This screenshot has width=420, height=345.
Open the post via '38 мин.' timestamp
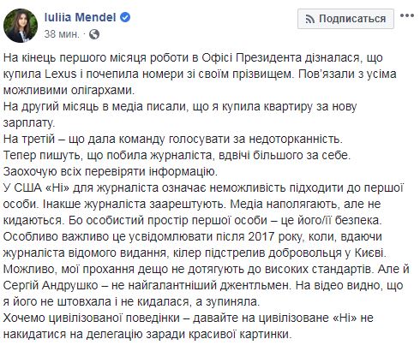[x=62, y=34]
